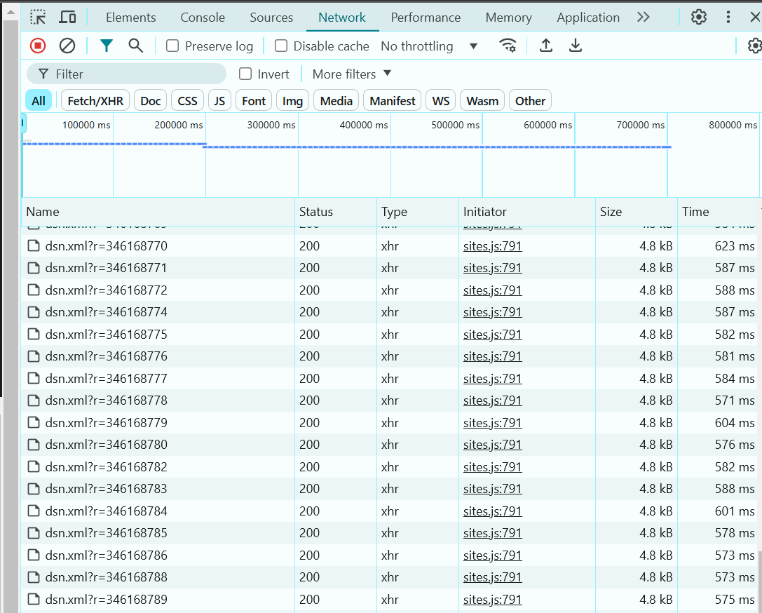Toggle the funnel filter icon

click(106, 46)
